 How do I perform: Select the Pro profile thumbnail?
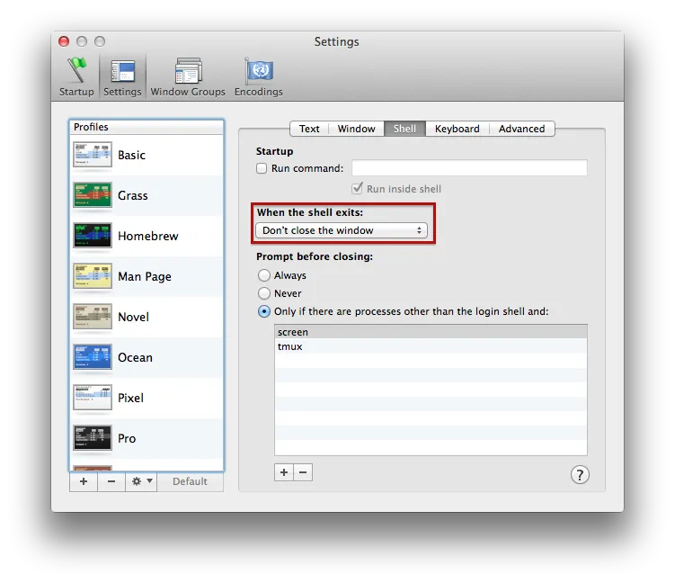point(93,438)
